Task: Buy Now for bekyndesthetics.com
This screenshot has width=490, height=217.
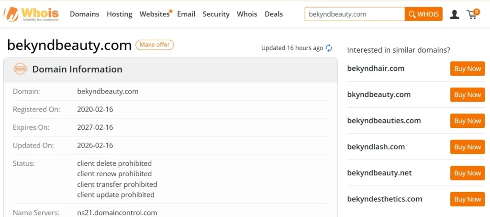Action: pyautogui.click(x=468, y=199)
